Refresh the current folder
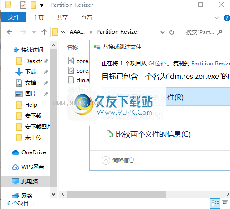This screenshot has height=209, width=230. (172, 32)
